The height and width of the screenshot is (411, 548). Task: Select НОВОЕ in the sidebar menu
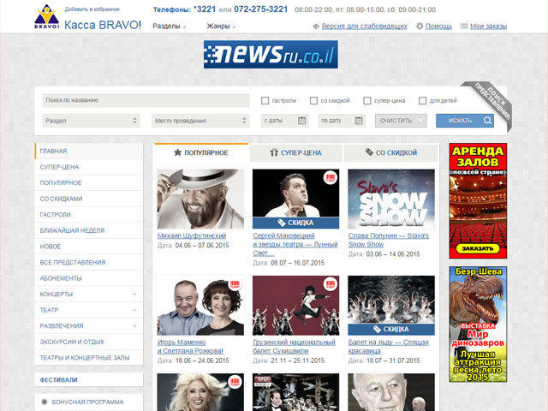pos(89,247)
